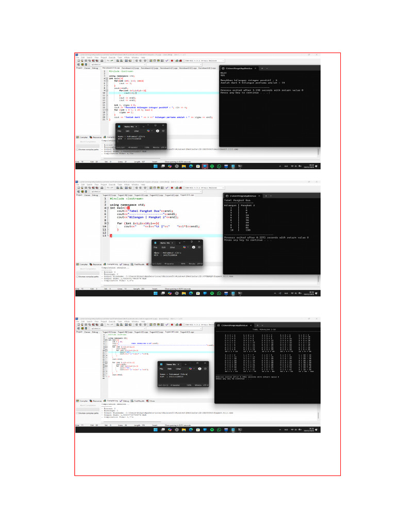Image resolution: width=396 pixels, height=528 pixels.
Task: Open Edge browser from middle screenshot's taskbar
Action: click(191, 293)
